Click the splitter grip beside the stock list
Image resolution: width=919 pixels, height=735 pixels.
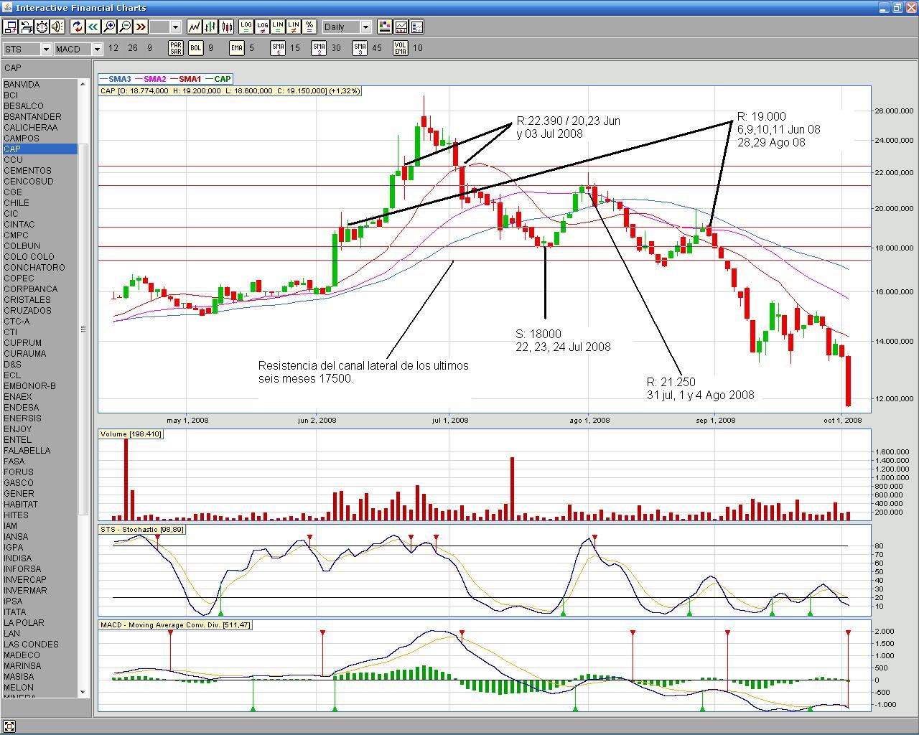(83, 329)
